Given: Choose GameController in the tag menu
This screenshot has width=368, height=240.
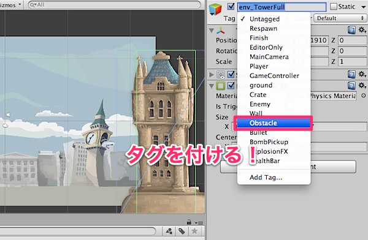Looking at the screenshot, I should coord(274,76).
